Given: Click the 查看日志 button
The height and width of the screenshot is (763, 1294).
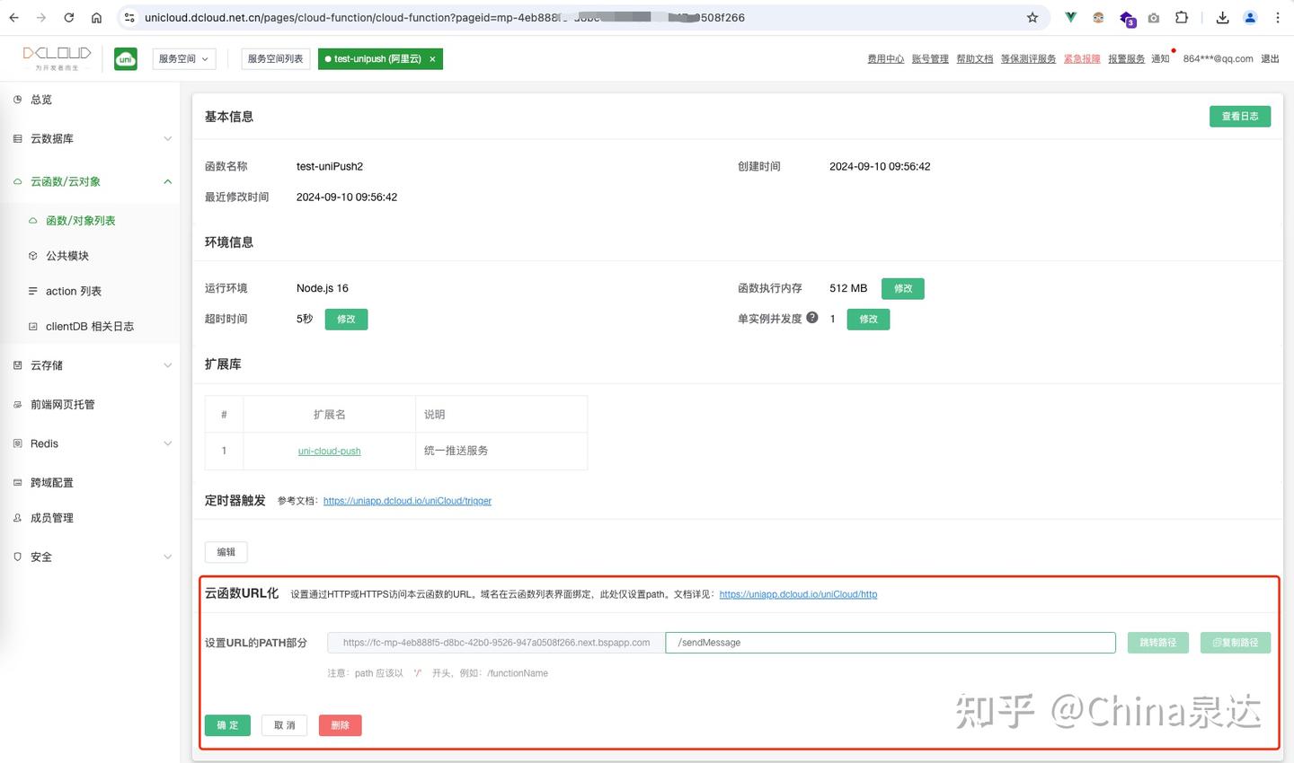Looking at the screenshot, I should pos(1239,116).
